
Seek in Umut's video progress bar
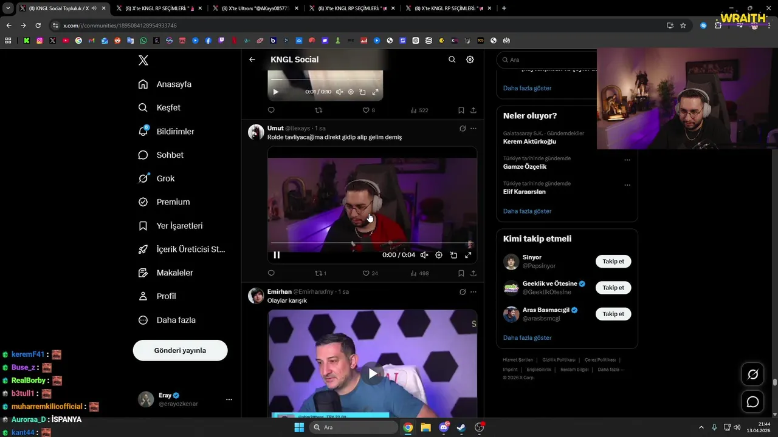tap(372, 244)
